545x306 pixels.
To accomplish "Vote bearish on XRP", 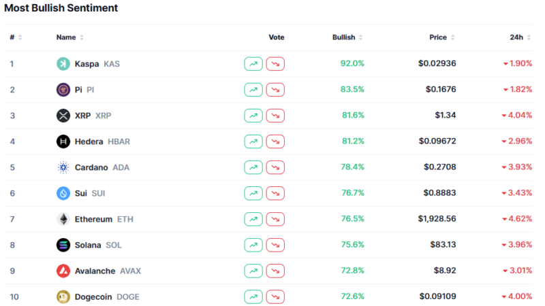I will click(275, 116).
